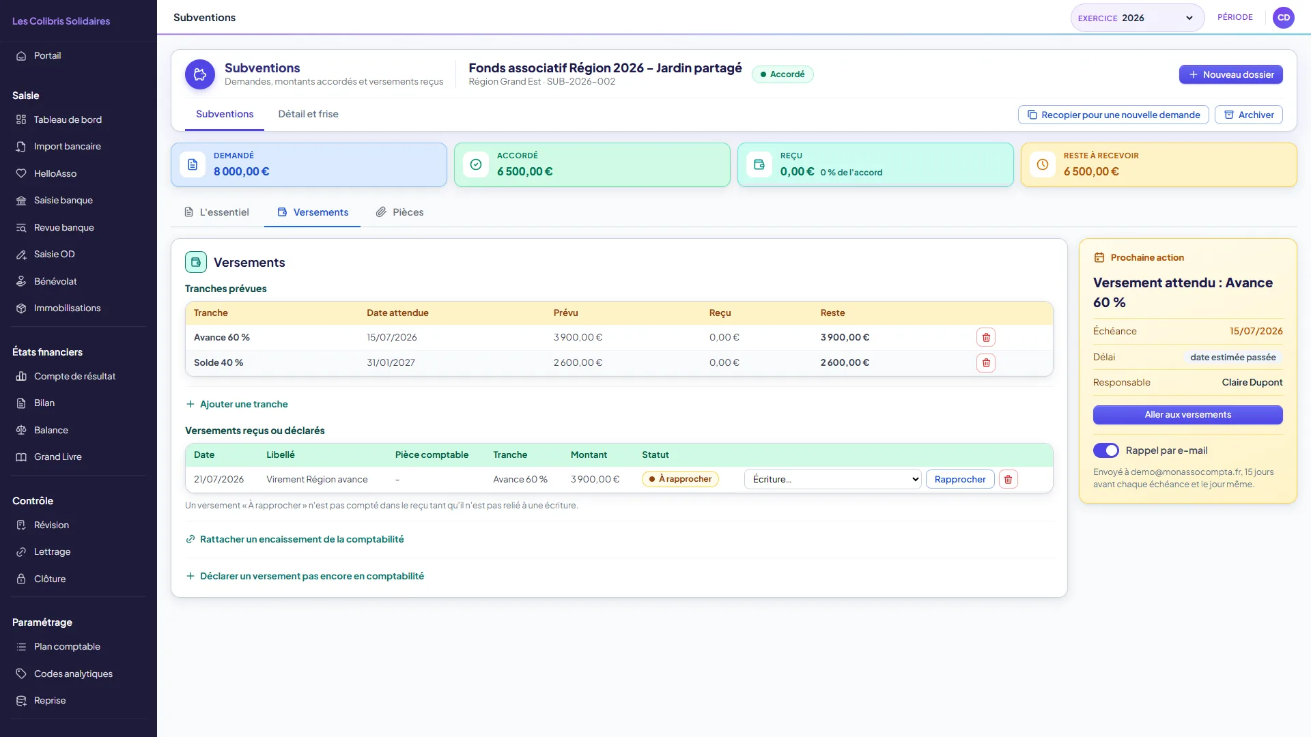The width and height of the screenshot is (1311, 737).
Task: Select the Versements tab
Action: click(313, 213)
